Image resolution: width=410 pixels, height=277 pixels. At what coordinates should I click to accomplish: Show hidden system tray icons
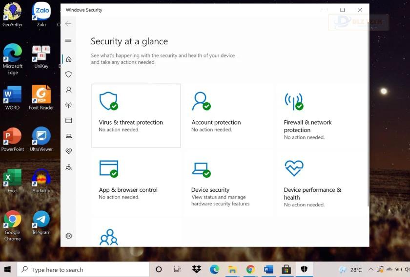pos(370,269)
